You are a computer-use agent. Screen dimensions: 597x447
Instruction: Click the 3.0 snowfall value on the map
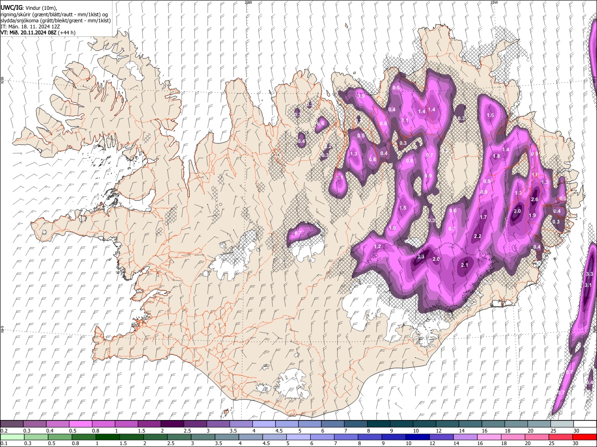517,211
